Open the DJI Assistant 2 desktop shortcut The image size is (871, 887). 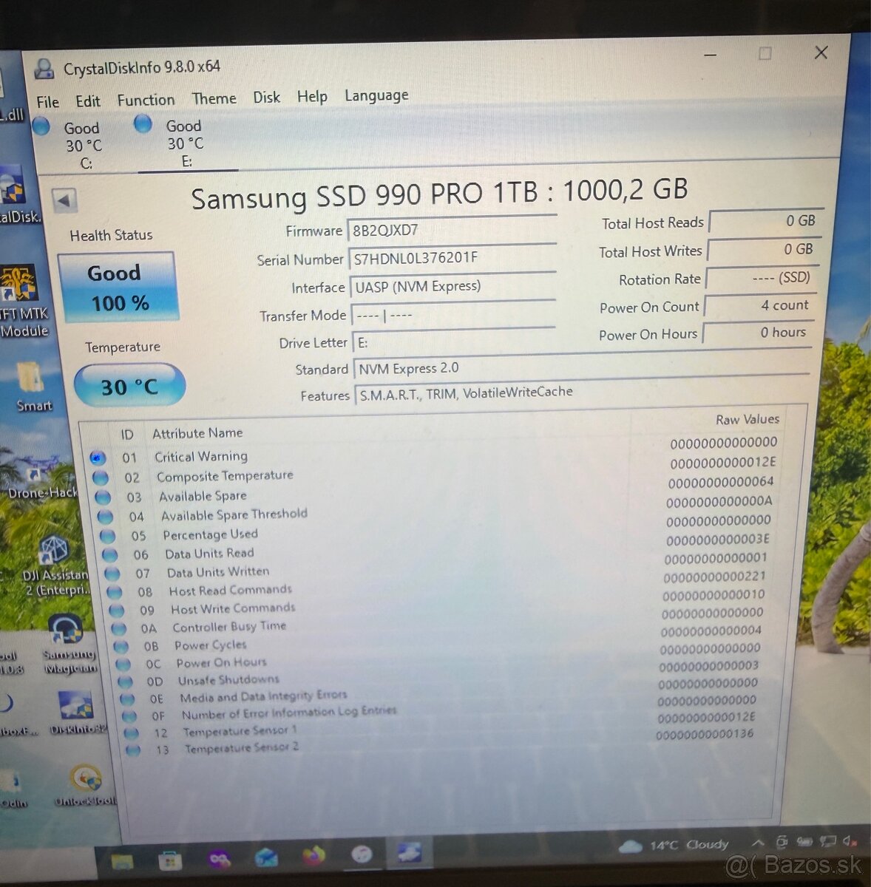pyautogui.click(x=54, y=566)
